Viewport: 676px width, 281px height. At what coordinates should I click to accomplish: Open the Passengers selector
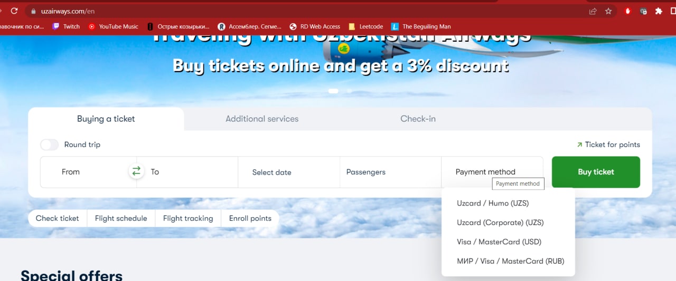coord(390,172)
